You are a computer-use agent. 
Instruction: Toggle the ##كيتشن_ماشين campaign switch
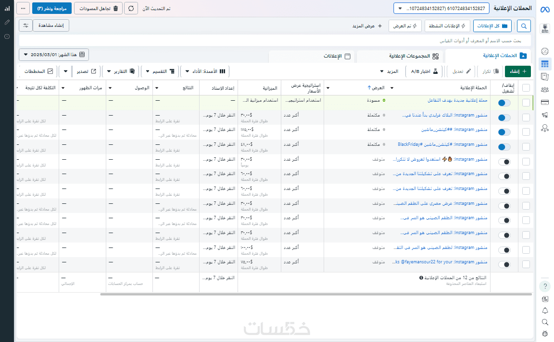pyautogui.click(x=504, y=132)
